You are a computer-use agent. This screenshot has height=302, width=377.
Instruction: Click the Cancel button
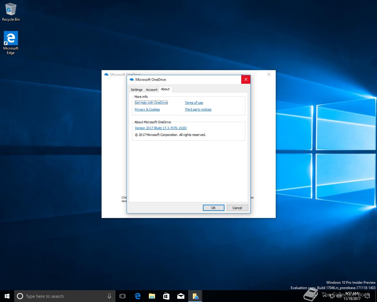point(237,208)
